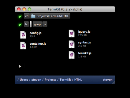The height and width of the screenshot is (98, 130).
Task: Open Projects in the path breadcrumb
Action: (x=50, y=80)
